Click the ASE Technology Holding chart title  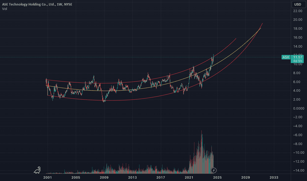(37, 4)
